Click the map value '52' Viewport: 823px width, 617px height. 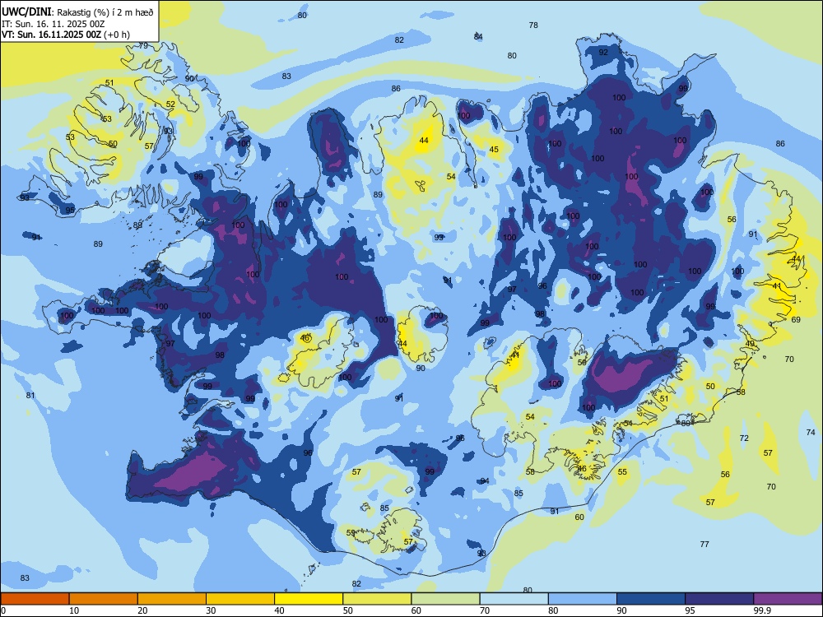(x=170, y=104)
